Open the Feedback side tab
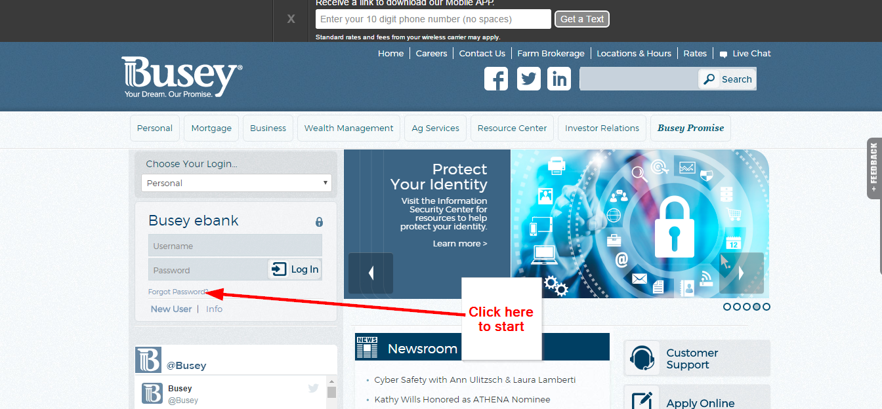 874,168
